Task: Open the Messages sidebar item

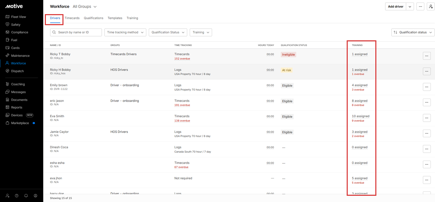Action: coord(18,92)
